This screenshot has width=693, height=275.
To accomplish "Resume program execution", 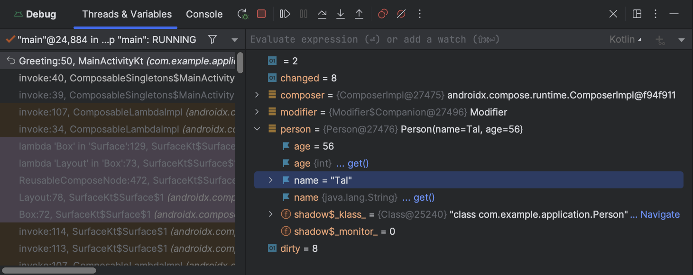I will pos(285,14).
